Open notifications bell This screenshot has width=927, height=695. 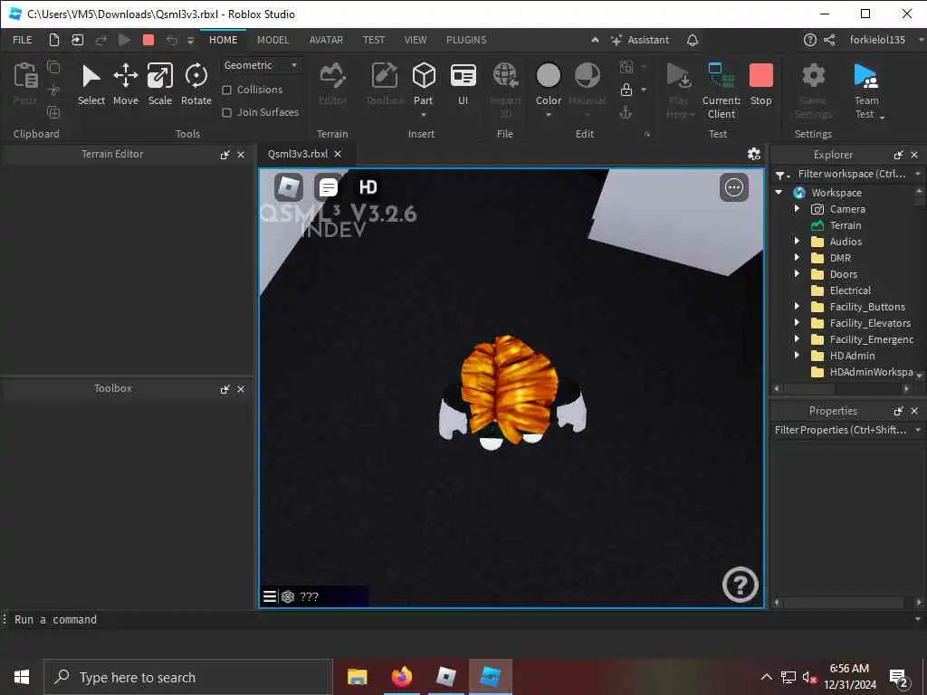[x=693, y=40]
